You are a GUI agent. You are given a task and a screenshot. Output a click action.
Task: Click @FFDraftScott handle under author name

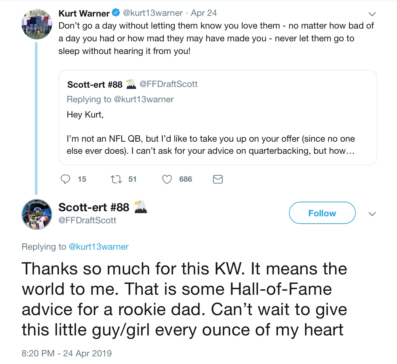[x=87, y=220]
